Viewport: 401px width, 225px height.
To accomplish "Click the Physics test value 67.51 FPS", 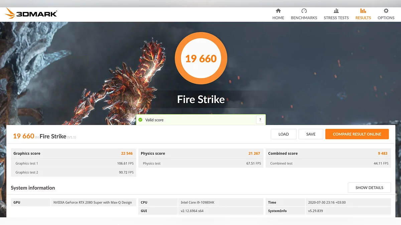I will pos(254,163).
